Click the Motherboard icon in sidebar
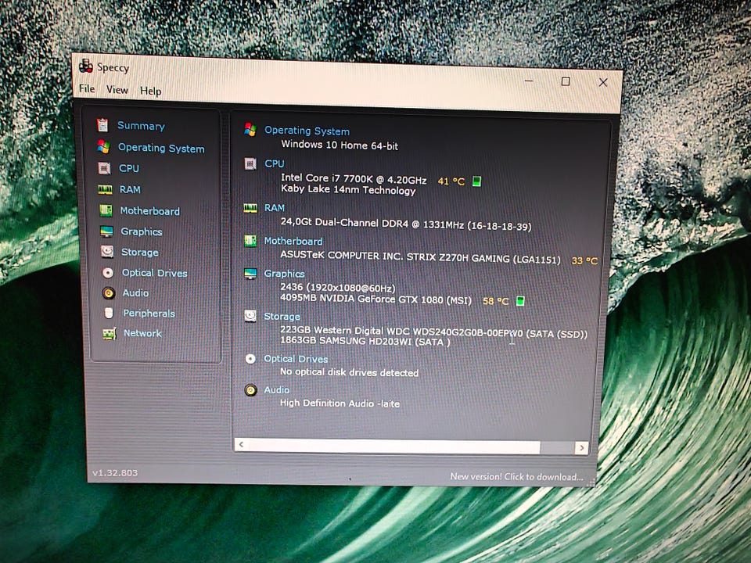This screenshot has width=751, height=563. 106,210
